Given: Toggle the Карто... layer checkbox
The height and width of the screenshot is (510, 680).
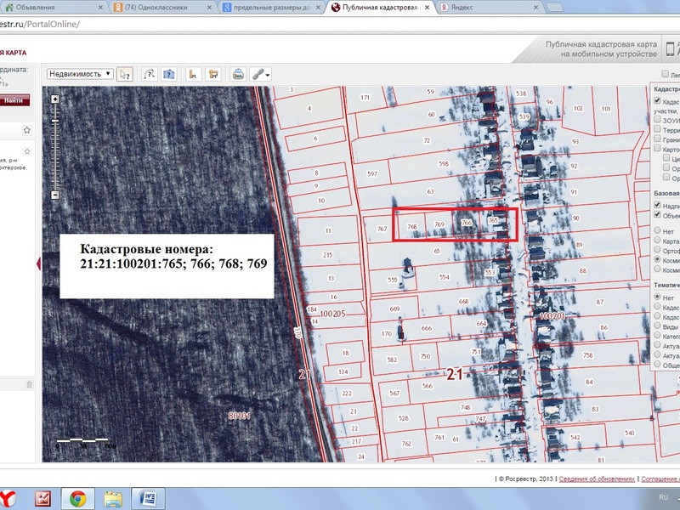Looking at the screenshot, I should pyautogui.click(x=657, y=148).
